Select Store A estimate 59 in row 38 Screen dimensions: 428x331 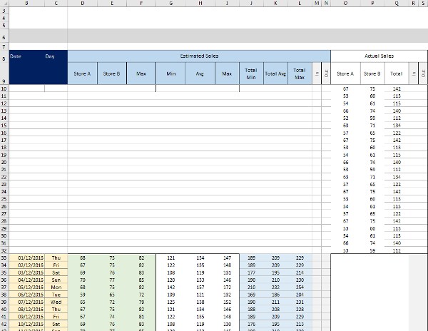(82, 295)
